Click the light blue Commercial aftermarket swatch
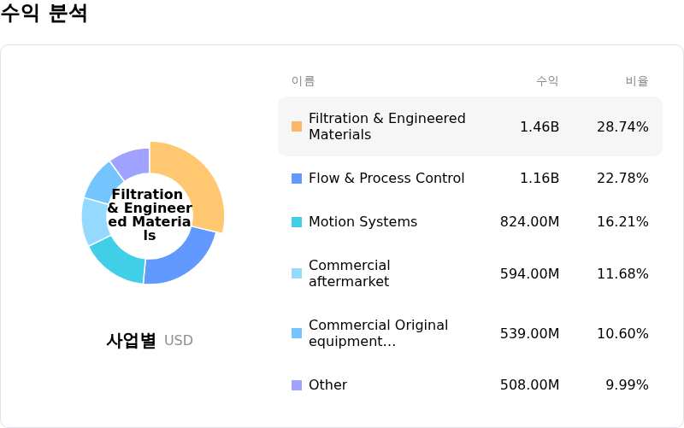Viewport: 684px width, 428px height. point(297,273)
